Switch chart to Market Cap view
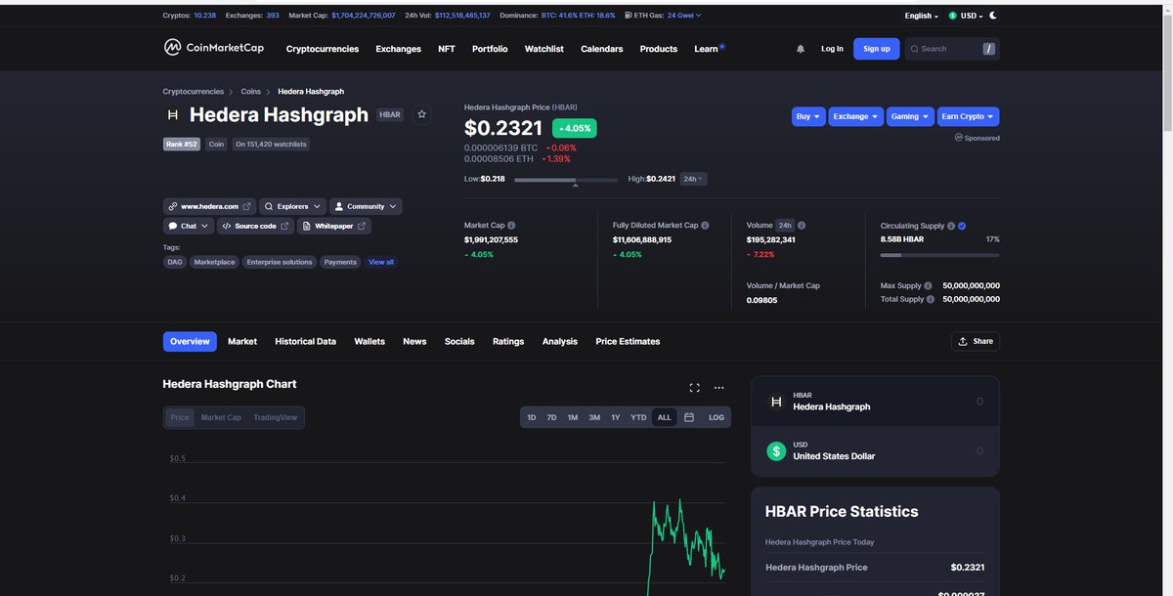1173x596 pixels. coord(221,417)
